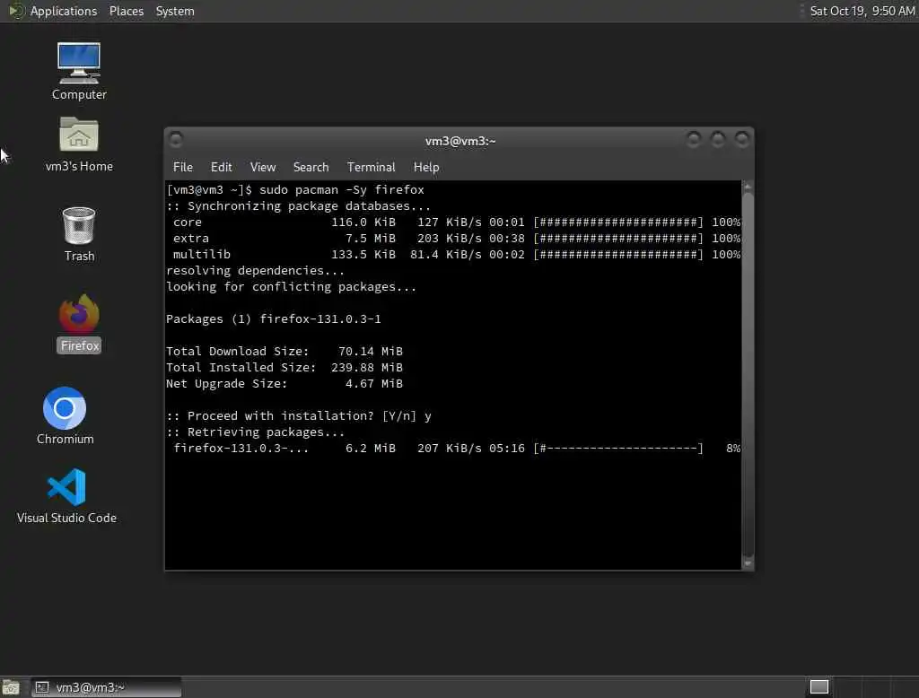Click the terminal window menu button in title bar

[176, 139]
